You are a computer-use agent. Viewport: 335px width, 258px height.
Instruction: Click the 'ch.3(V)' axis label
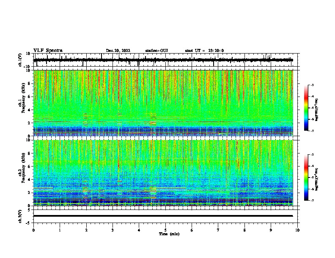[20, 216]
